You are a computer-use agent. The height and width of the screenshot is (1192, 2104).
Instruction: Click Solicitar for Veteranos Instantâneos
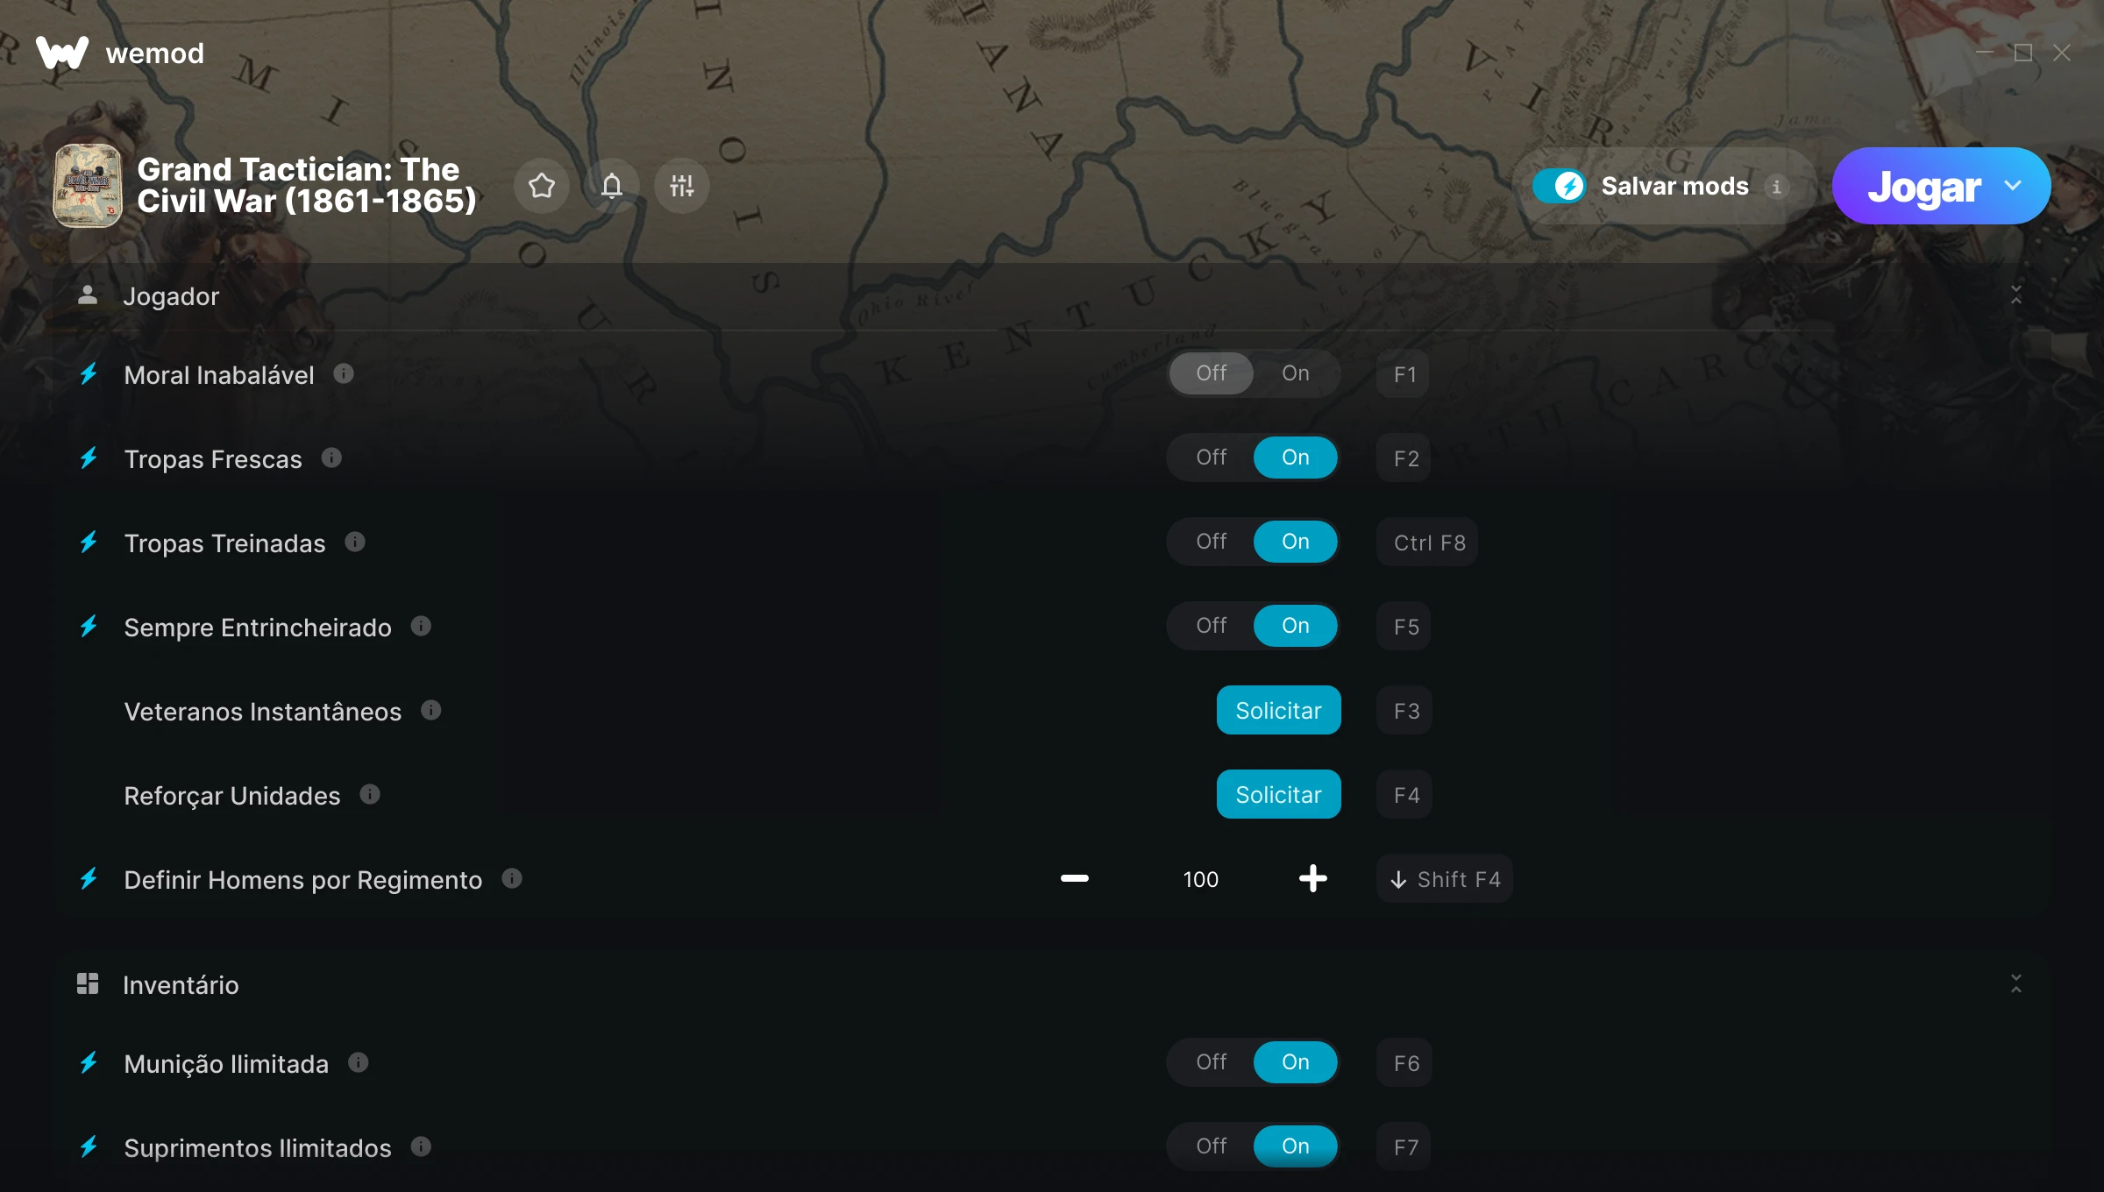1279,710
